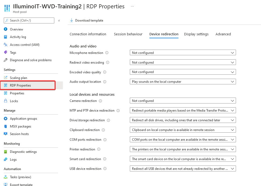
Task: Open the Microphone redirection dropdown
Action: point(183,53)
